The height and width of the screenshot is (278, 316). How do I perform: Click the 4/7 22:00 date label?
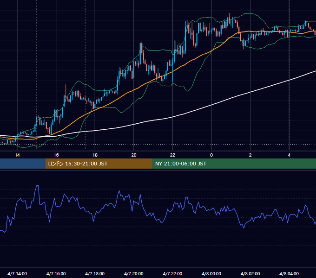coord(172,273)
